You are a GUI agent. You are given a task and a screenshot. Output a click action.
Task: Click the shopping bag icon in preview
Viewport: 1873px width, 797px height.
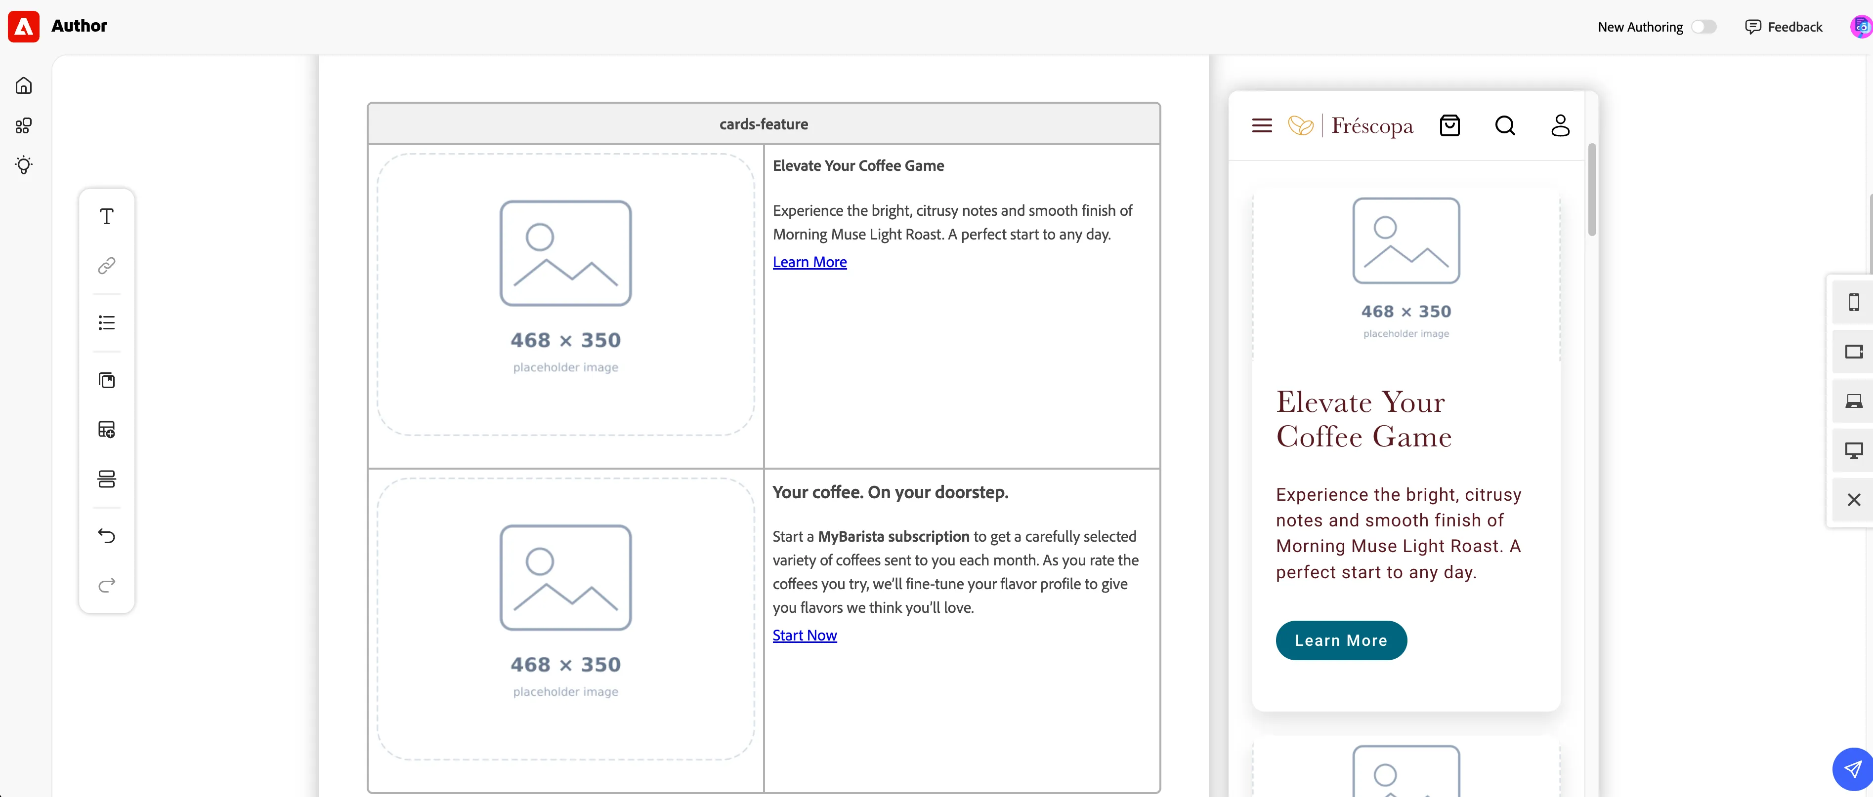point(1449,126)
